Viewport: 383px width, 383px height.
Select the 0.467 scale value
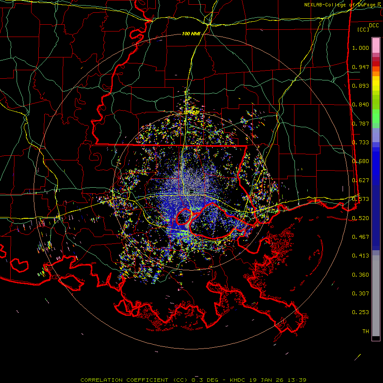pos(360,237)
